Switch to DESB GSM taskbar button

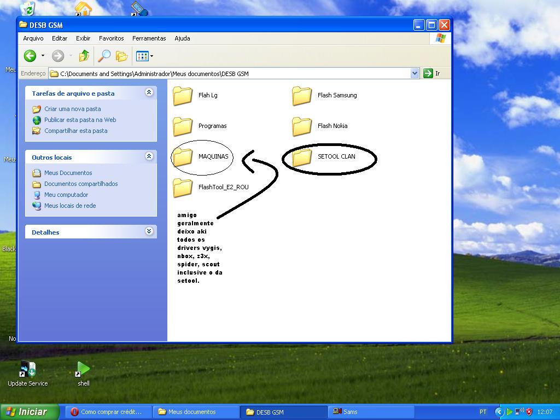tap(283, 412)
